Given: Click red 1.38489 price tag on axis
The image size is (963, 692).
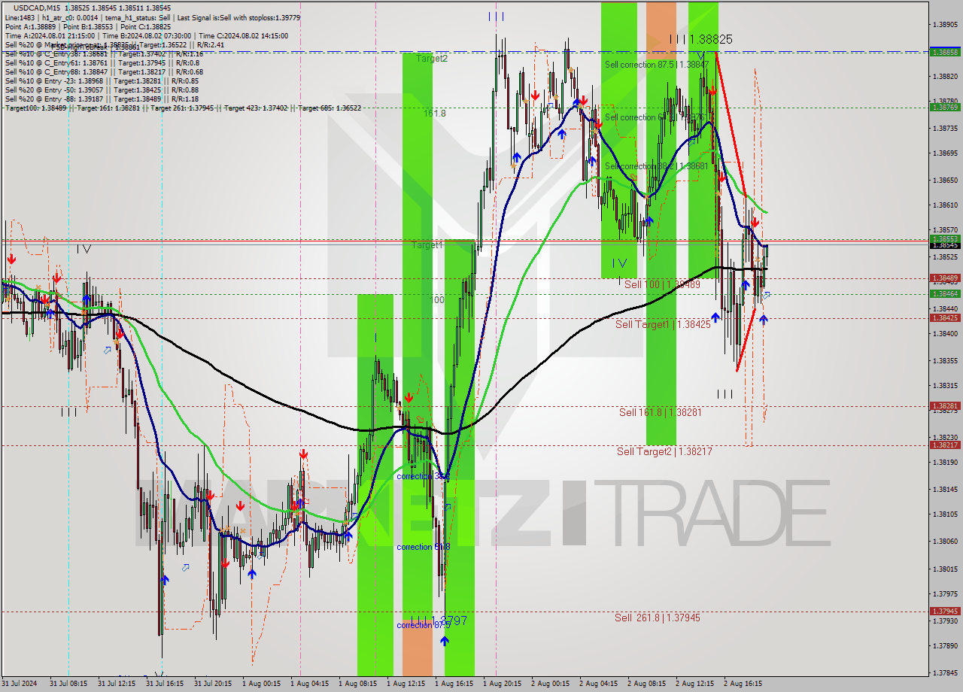Looking at the screenshot, I should tap(944, 278).
